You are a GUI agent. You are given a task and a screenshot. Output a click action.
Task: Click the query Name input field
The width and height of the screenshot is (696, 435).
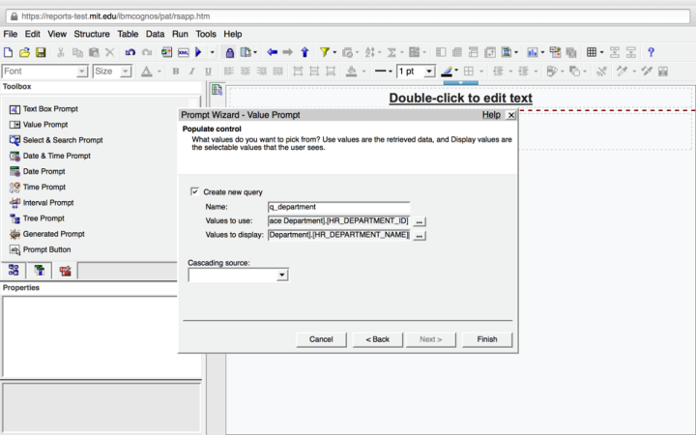click(338, 207)
